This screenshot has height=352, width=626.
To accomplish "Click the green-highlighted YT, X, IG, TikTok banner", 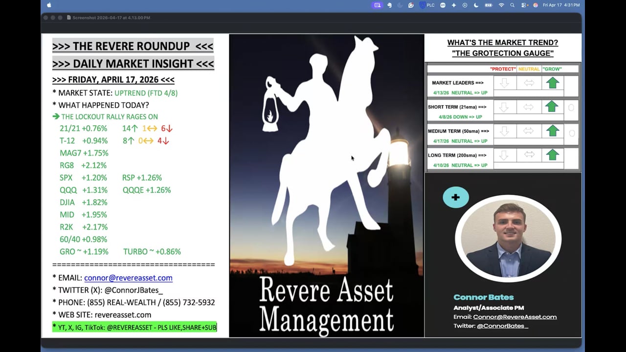I will [x=134, y=327].
